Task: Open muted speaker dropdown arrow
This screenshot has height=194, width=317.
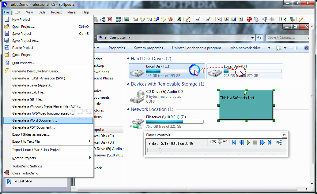Action: click(277, 19)
